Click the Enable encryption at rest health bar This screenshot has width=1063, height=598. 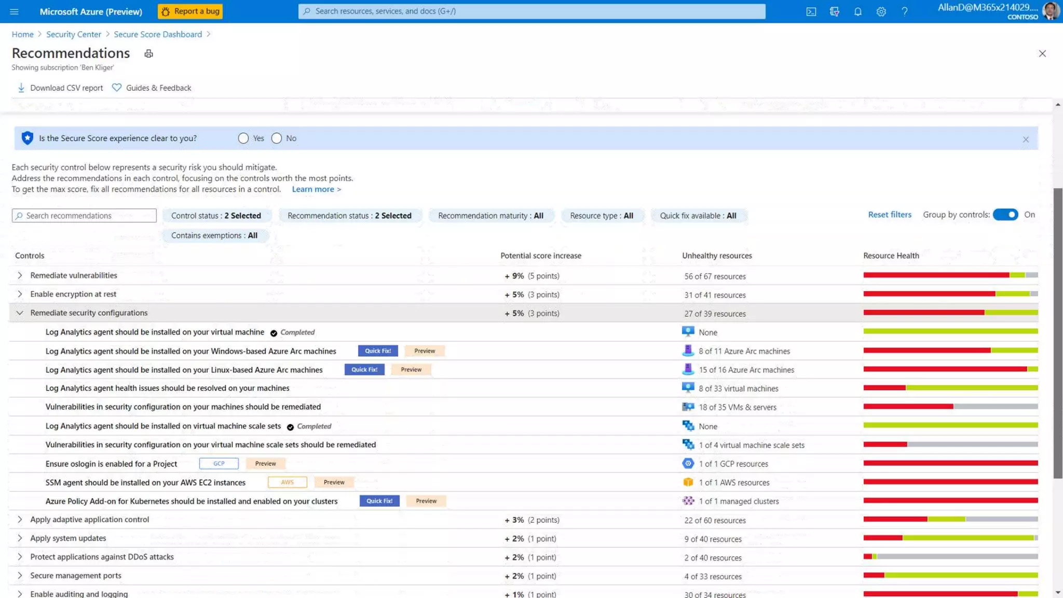(950, 294)
